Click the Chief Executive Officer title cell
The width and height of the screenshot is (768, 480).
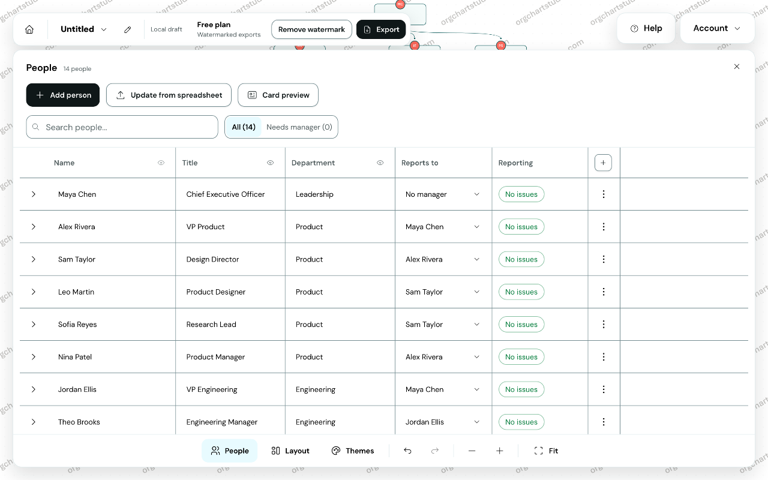coord(230,194)
